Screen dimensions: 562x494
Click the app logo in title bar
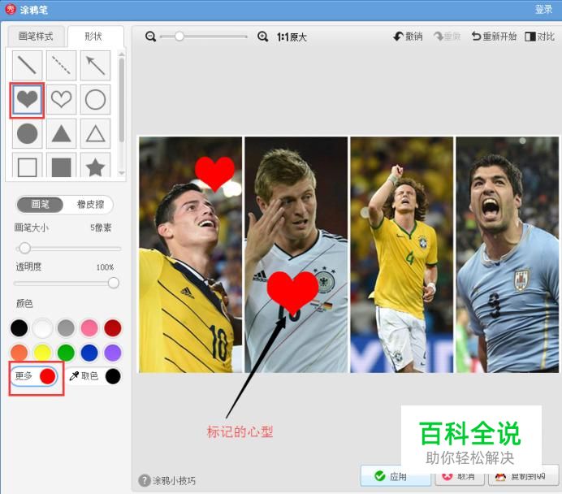click(11, 9)
